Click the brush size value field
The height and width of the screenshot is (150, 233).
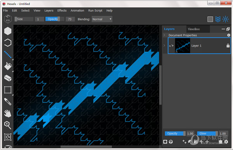(39, 19)
